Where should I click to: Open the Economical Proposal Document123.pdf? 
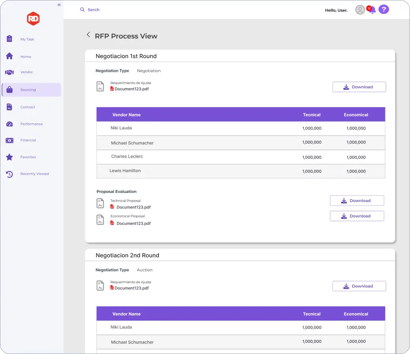[x=133, y=224]
